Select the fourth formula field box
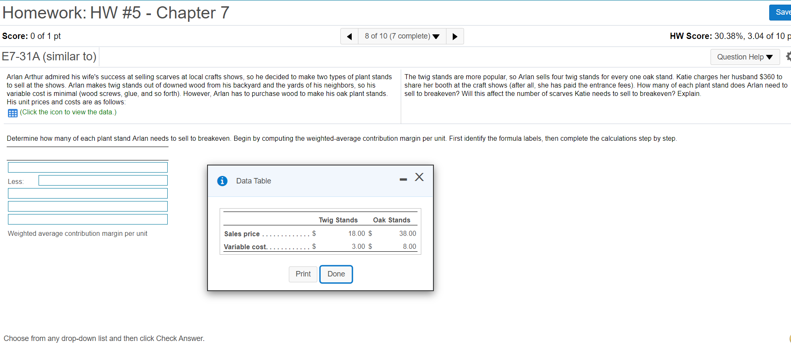 point(88,207)
